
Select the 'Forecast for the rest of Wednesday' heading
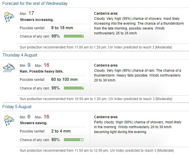tap(35, 4)
